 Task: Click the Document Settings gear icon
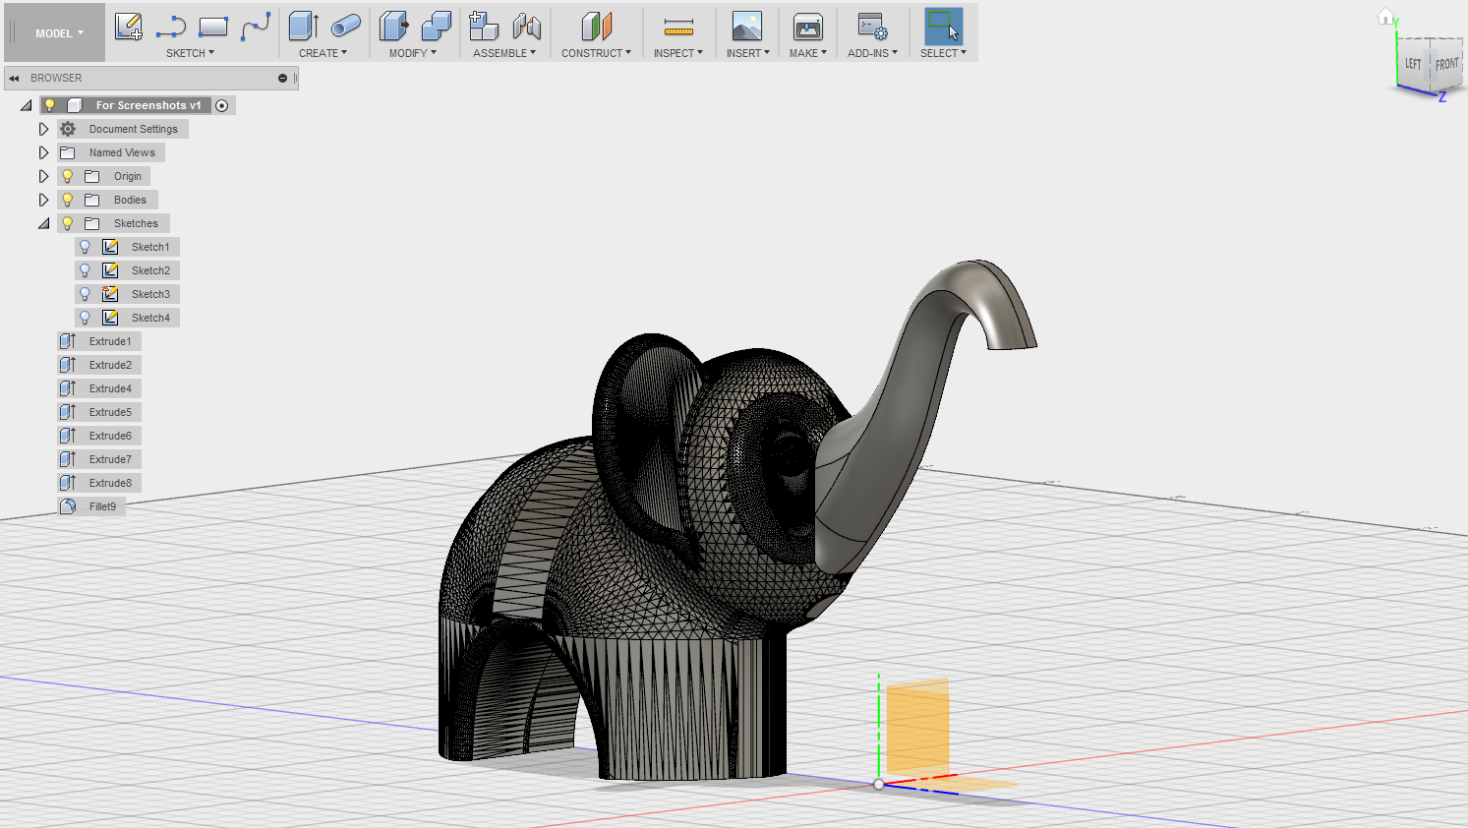click(x=68, y=129)
